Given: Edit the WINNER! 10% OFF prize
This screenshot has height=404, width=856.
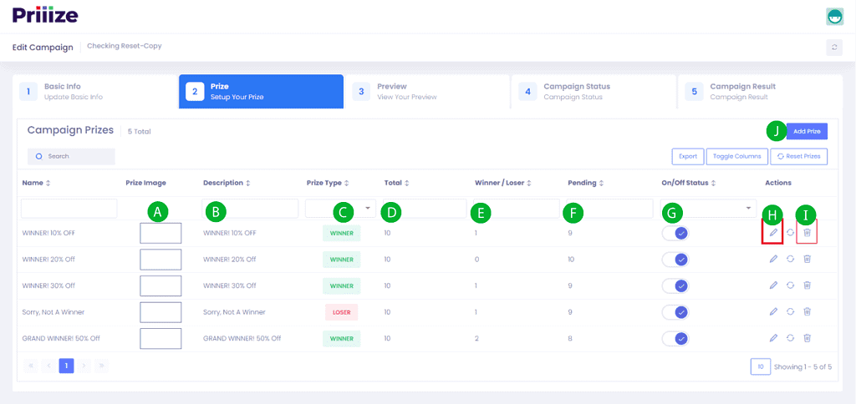Looking at the screenshot, I should [x=773, y=233].
